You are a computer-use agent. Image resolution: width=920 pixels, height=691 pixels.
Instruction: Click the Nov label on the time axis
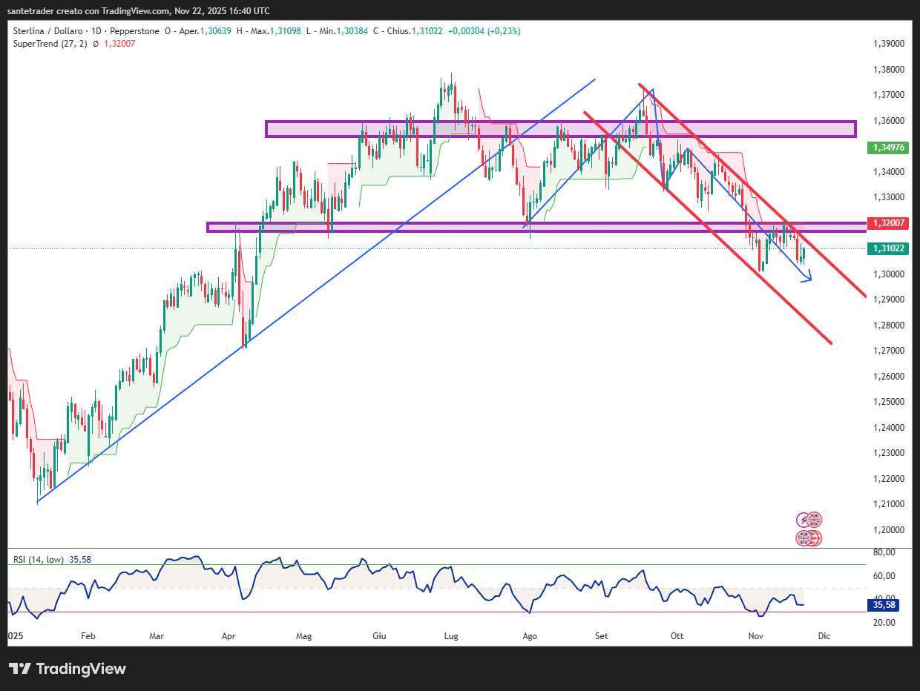755,636
